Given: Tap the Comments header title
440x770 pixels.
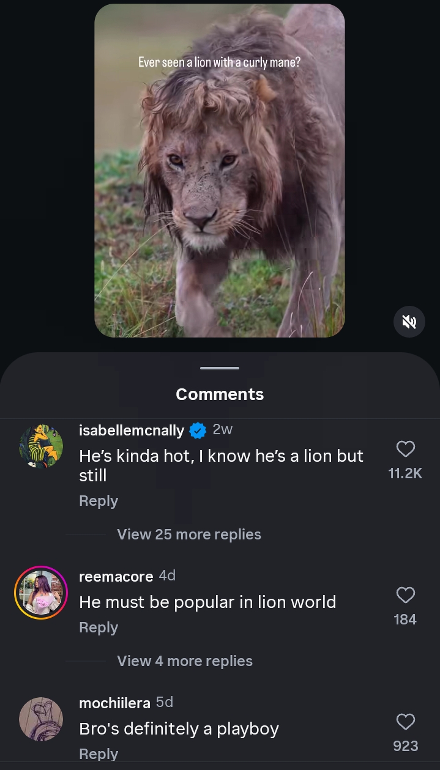Looking at the screenshot, I should pos(220,394).
